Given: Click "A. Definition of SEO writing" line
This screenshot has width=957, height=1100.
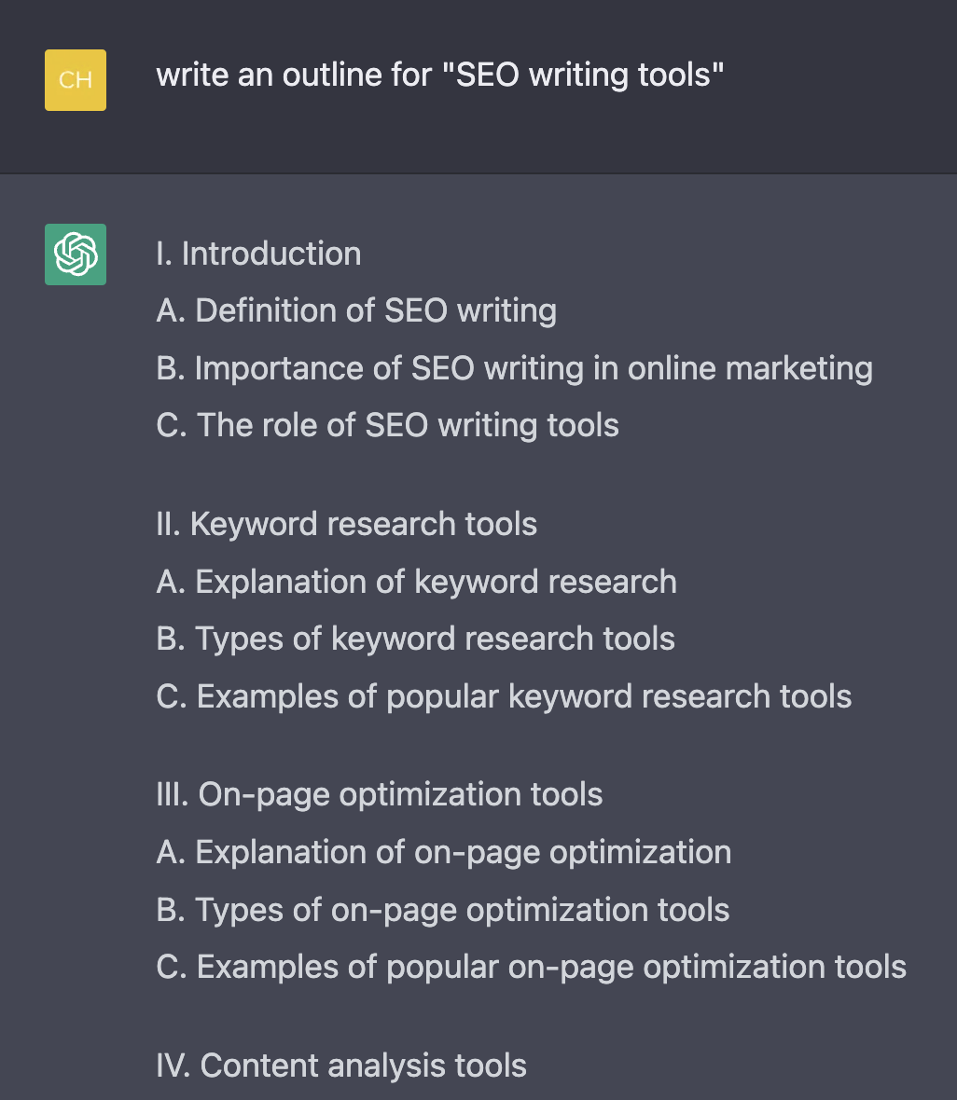Looking at the screenshot, I should pos(356,311).
